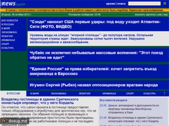Open 23:45 item 'Деньги, антиквариат и драгоценности'
The width and height of the screenshot is (169, 126).
click(134, 109)
